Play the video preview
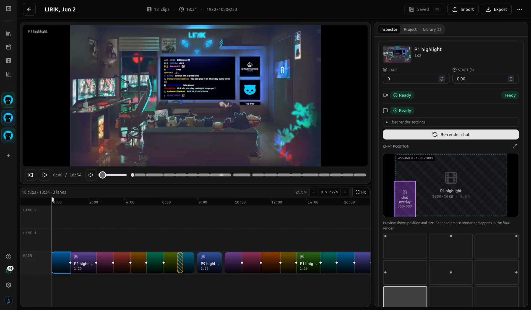The height and width of the screenshot is (310, 531). point(45,175)
